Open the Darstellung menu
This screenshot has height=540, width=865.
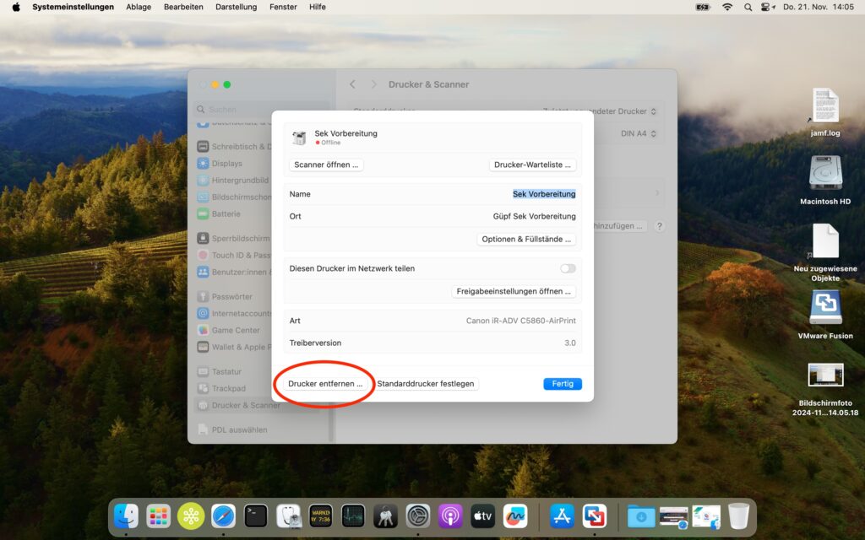pos(236,7)
